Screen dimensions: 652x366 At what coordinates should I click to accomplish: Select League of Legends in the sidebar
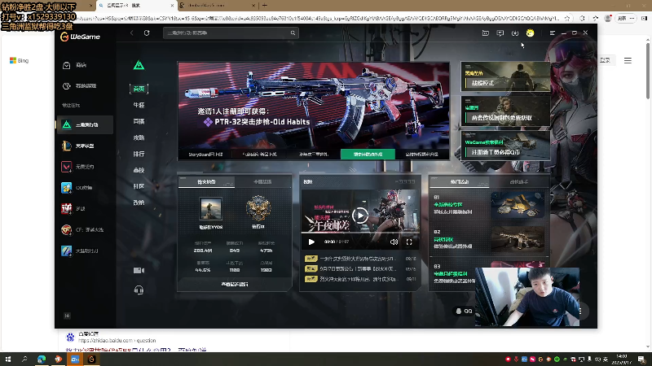coord(85,146)
